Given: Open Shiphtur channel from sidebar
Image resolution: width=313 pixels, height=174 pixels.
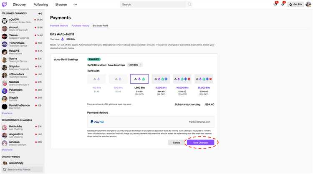Looking at the screenshot, I should pyautogui.click(x=22, y=67).
